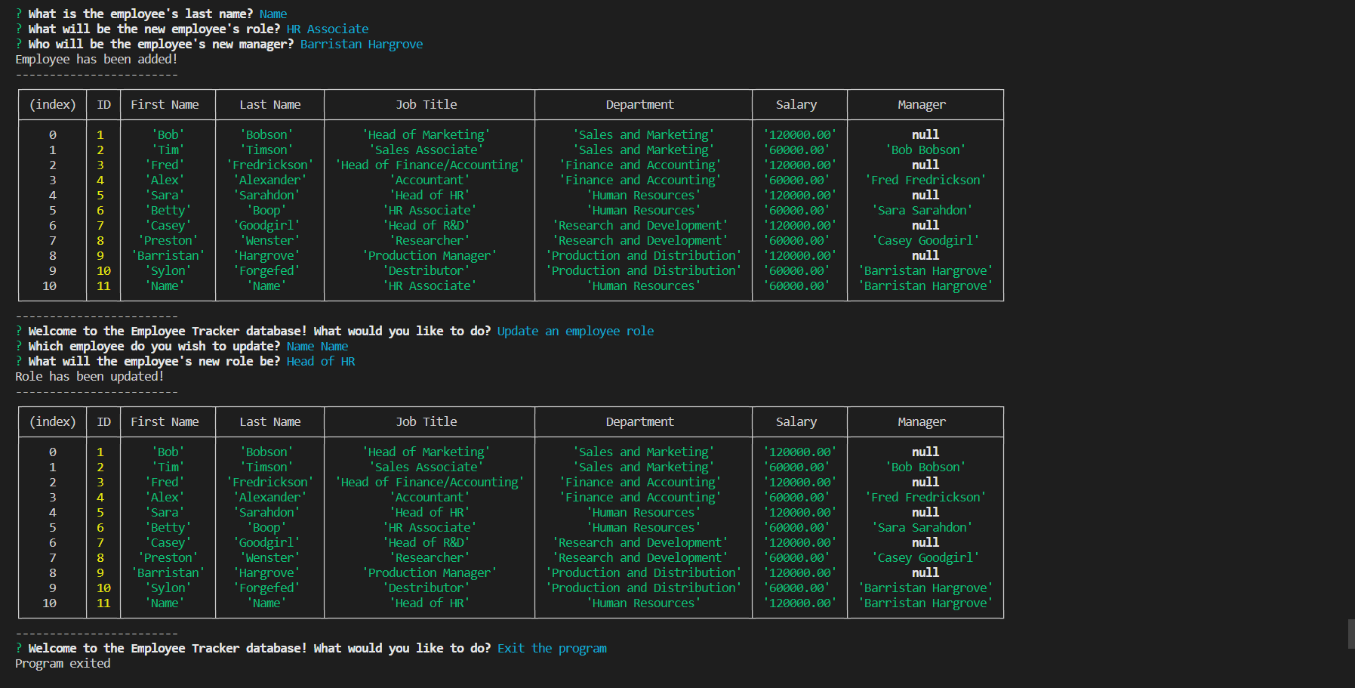Select 'Exit the program' option text
Image resolution: width=1355 pixels, height=688 pixels.
551,648
